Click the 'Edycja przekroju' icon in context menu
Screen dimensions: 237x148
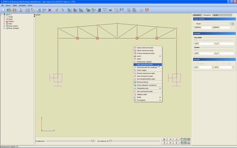click(x=135, y=82)
